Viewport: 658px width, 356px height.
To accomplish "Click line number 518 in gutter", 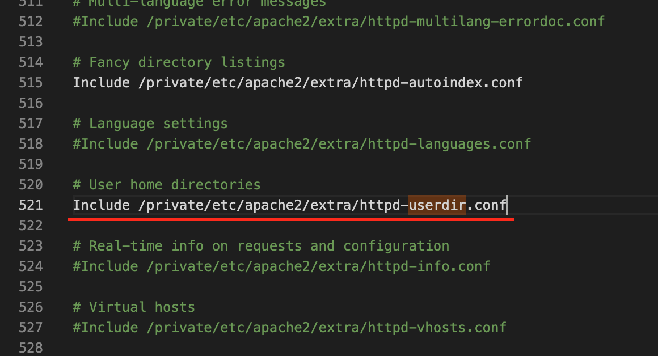I will (x=31, y=144).
